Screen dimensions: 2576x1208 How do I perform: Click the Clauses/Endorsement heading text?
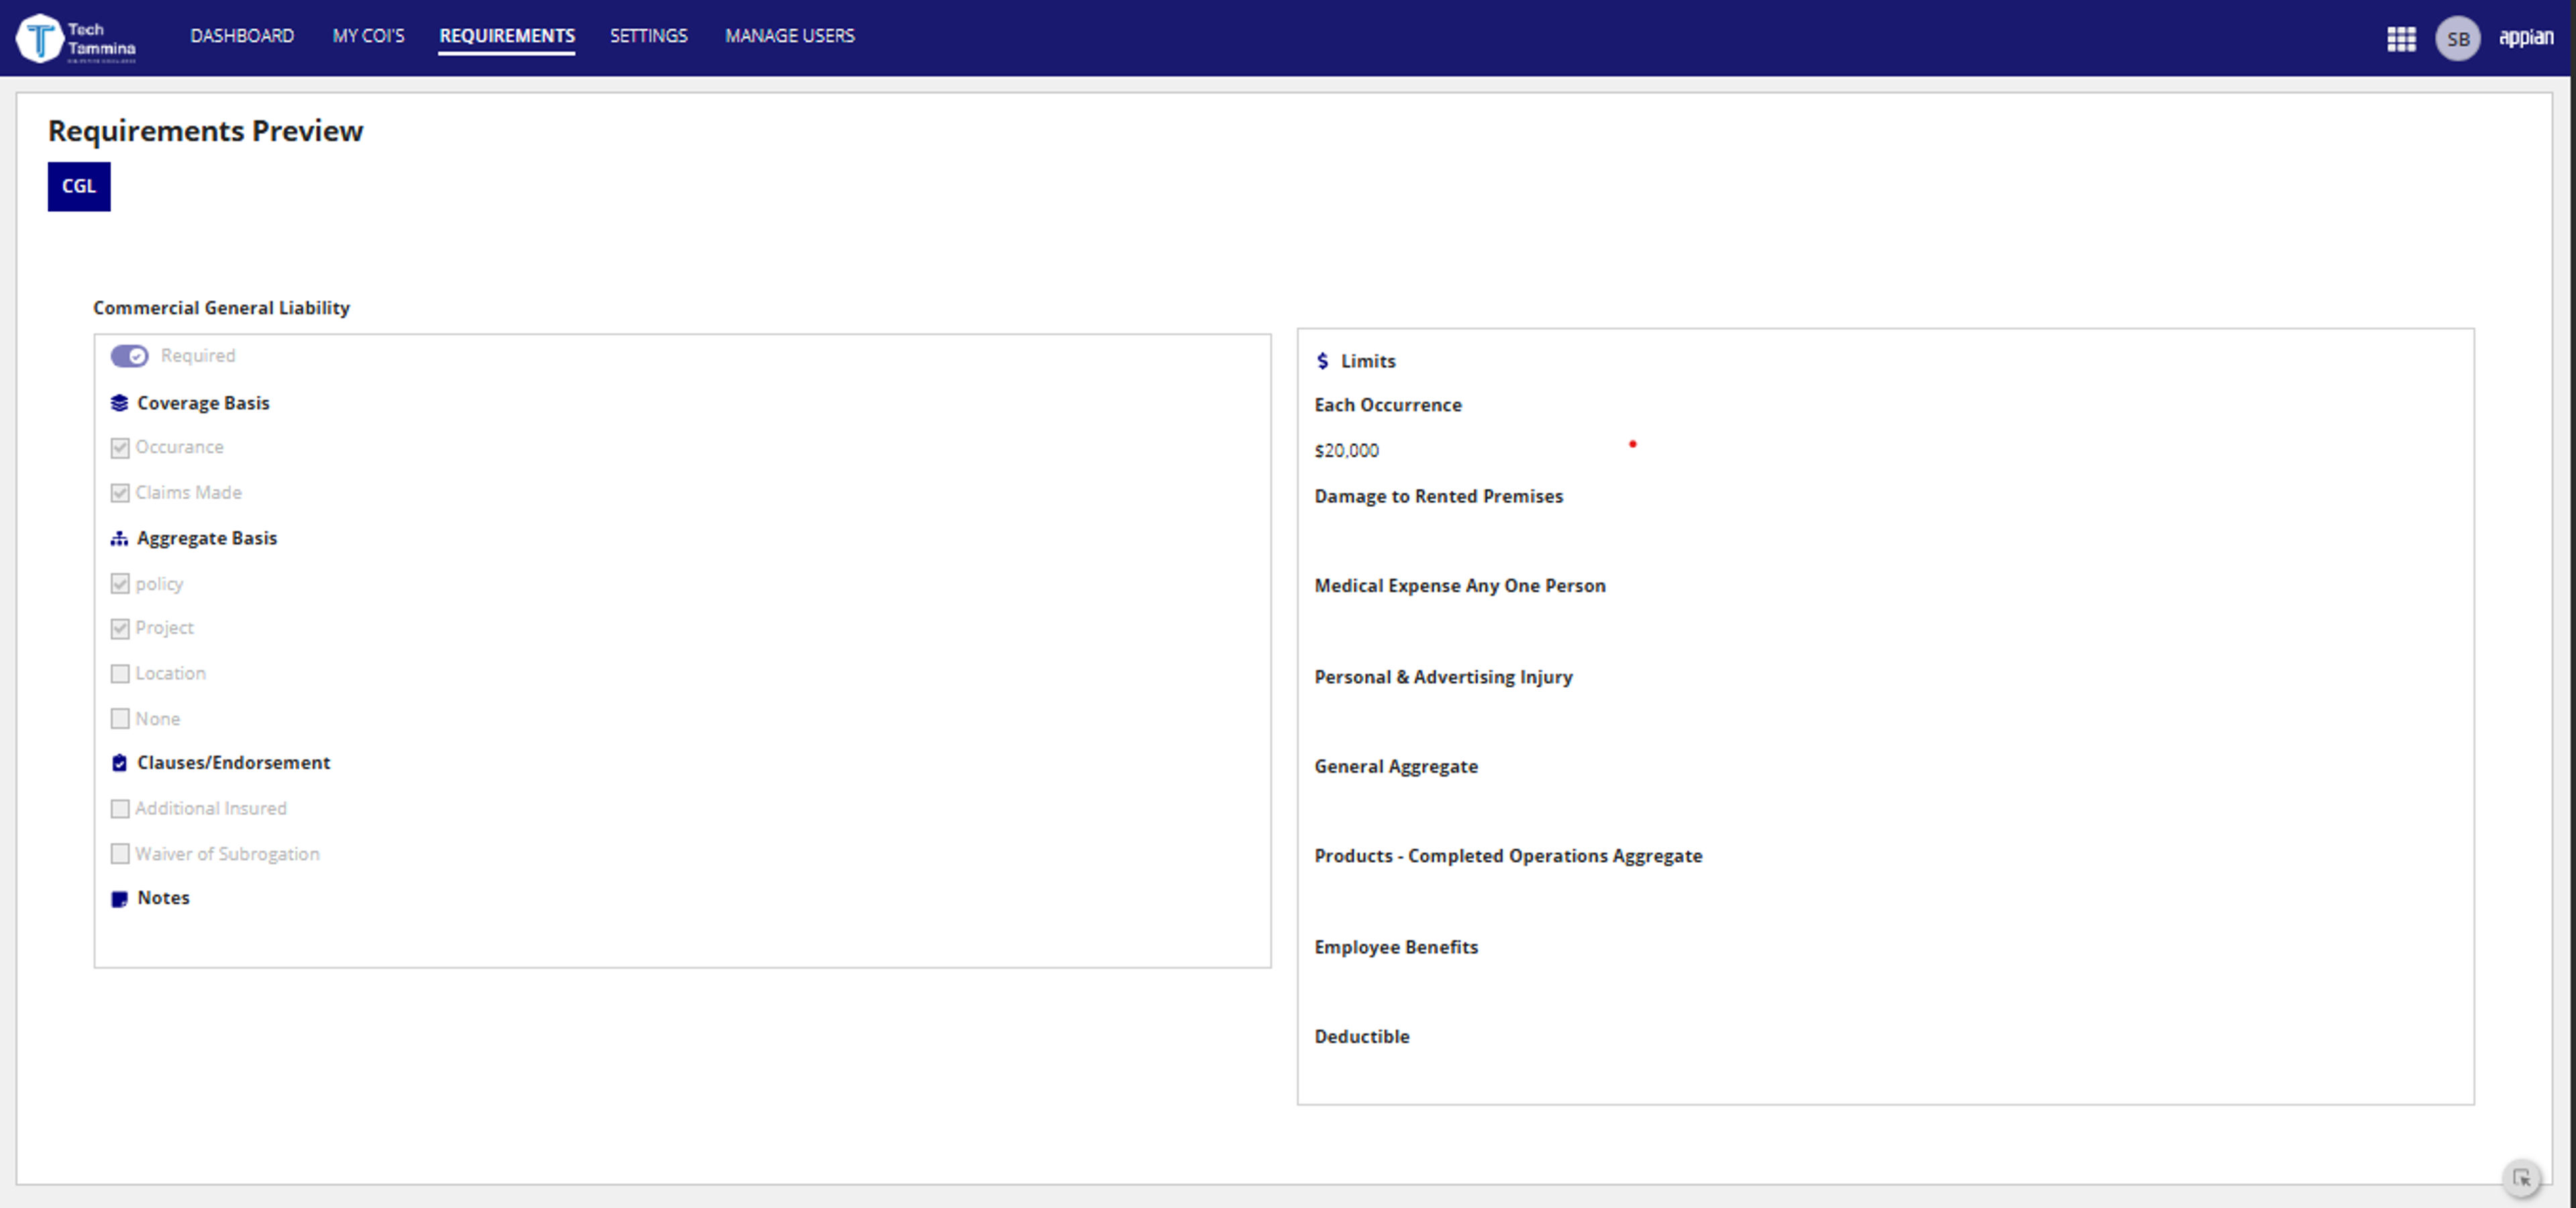click(x=233, y=764)
